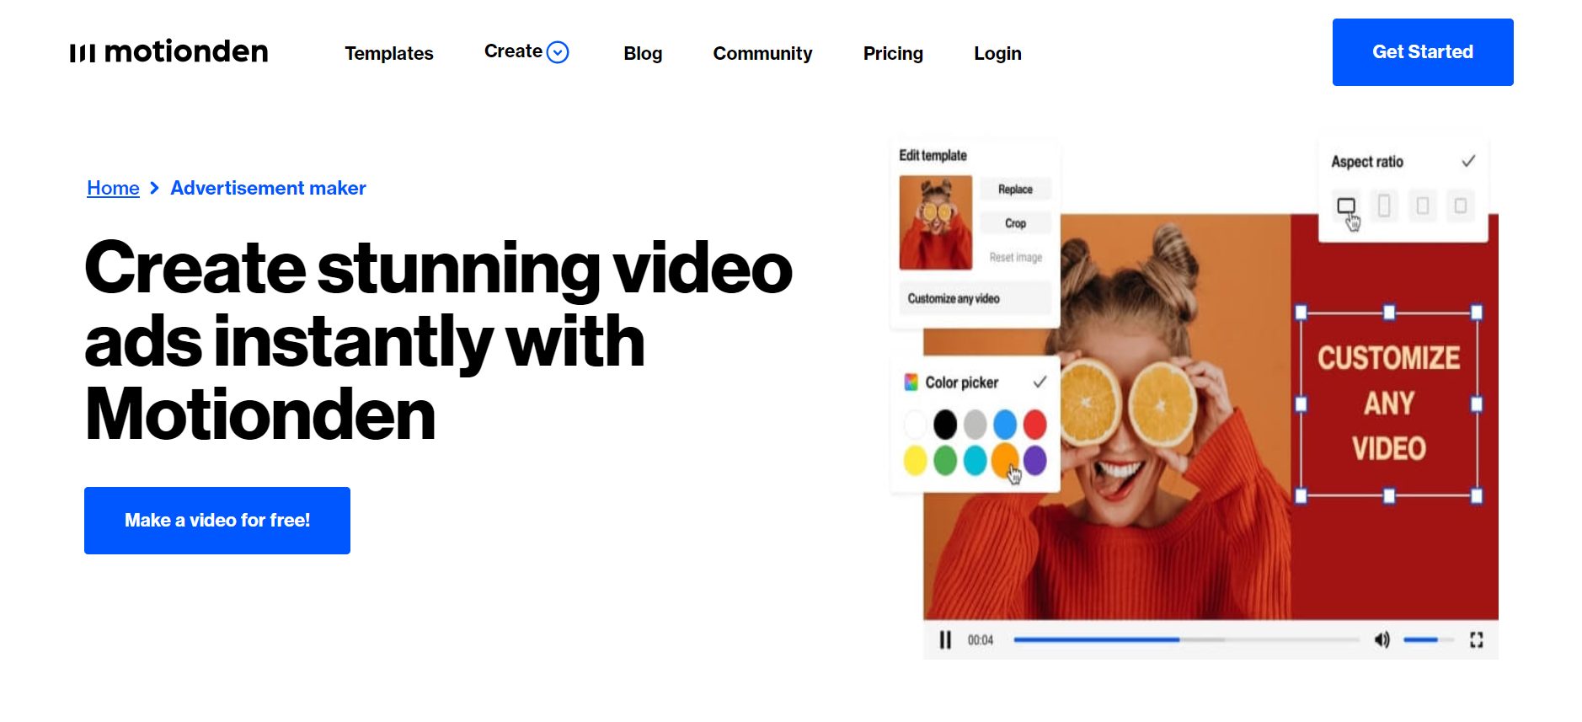Open the Templates menu item
Viewport: 1582px width, 722px height.
click(x=389, y=53)
